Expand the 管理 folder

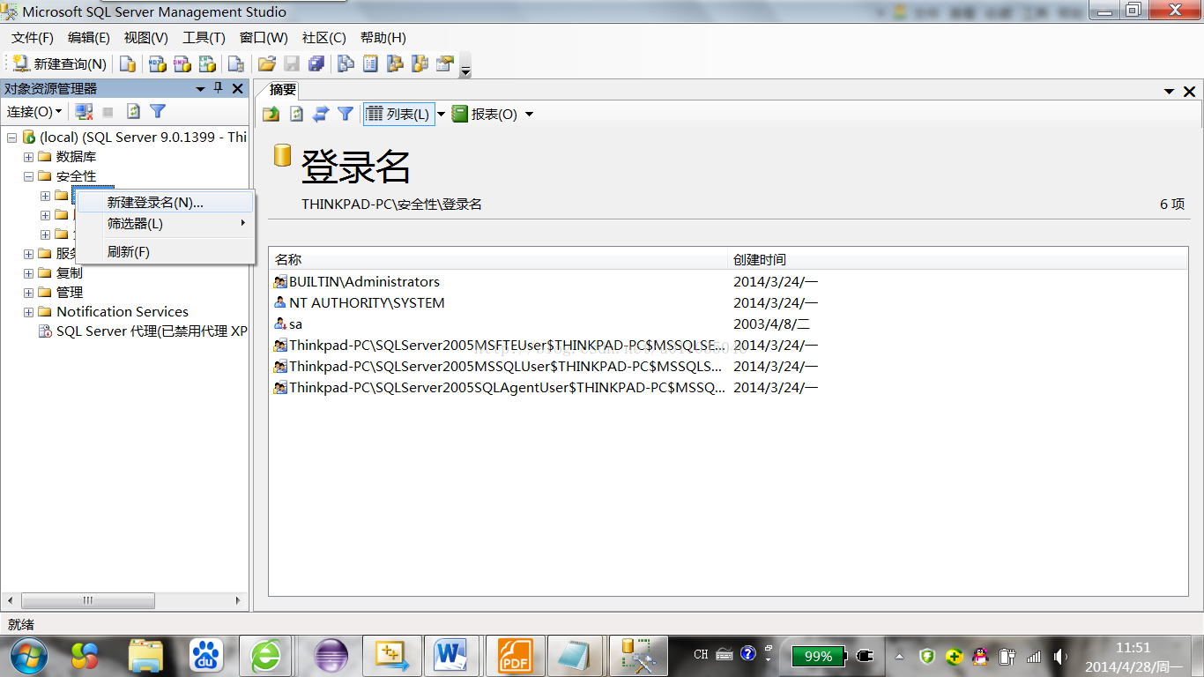(x=29, y=293)
